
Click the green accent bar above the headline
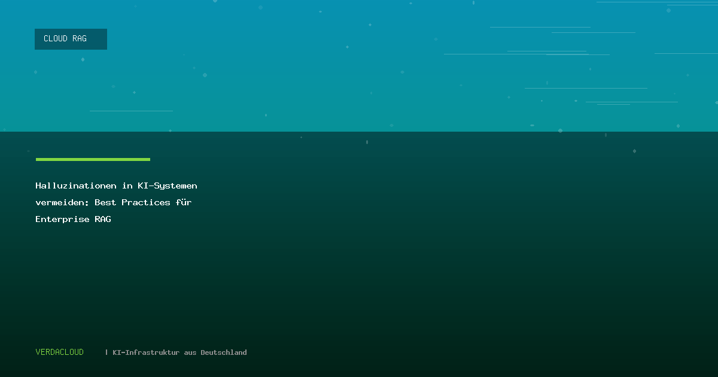pyautogui.click(x=93, y=160)
